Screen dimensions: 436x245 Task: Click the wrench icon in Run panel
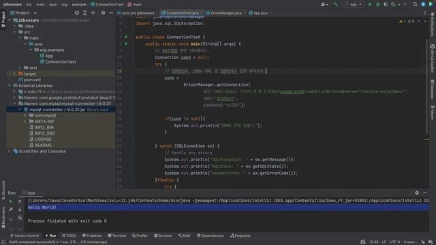point(11,210)
